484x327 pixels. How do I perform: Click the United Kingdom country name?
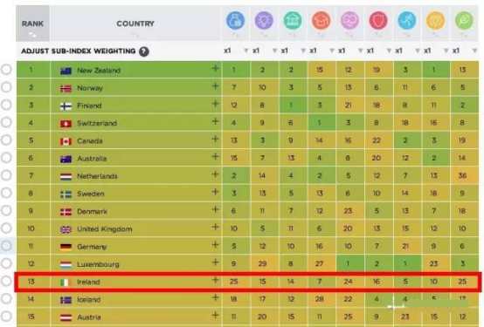[105, 229]
